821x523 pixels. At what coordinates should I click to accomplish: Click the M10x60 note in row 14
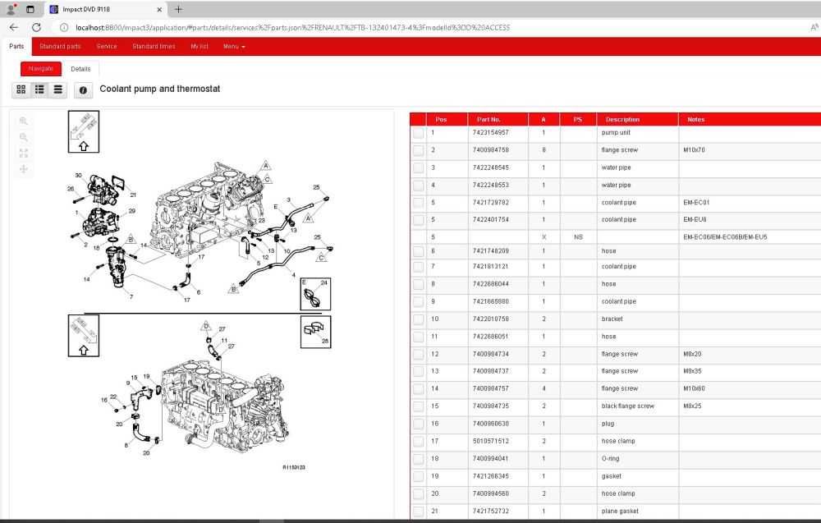[x=694, y=389]
